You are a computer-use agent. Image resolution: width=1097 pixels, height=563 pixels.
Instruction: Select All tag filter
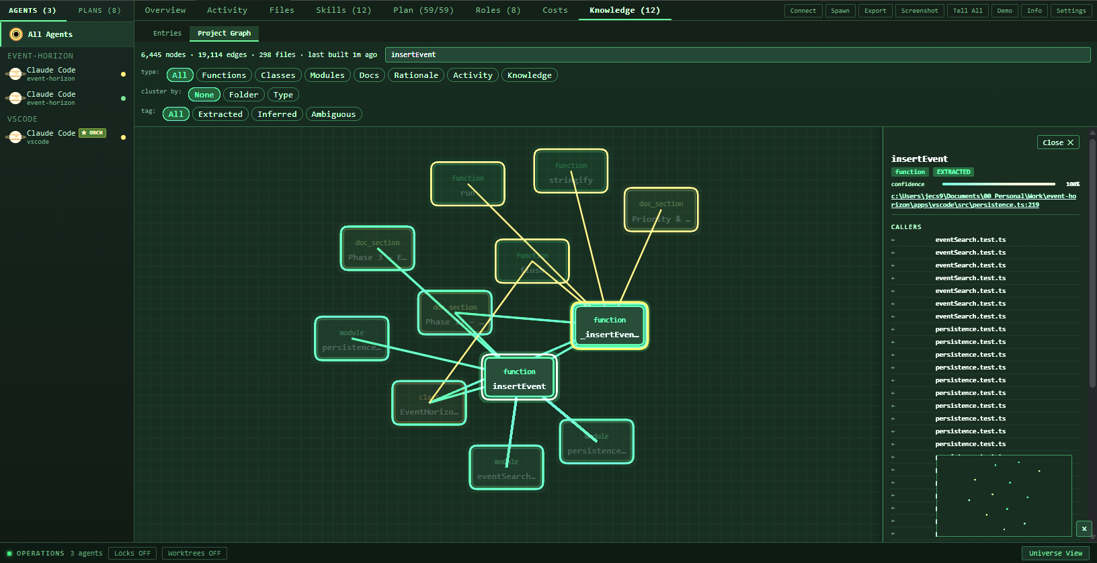176,114
